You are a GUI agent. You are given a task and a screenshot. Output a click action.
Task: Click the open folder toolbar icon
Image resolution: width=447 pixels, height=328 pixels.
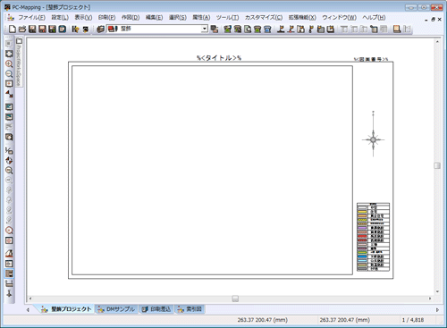(22, 29)
